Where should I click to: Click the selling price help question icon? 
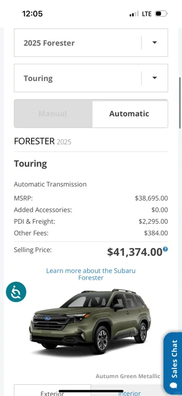165,249
